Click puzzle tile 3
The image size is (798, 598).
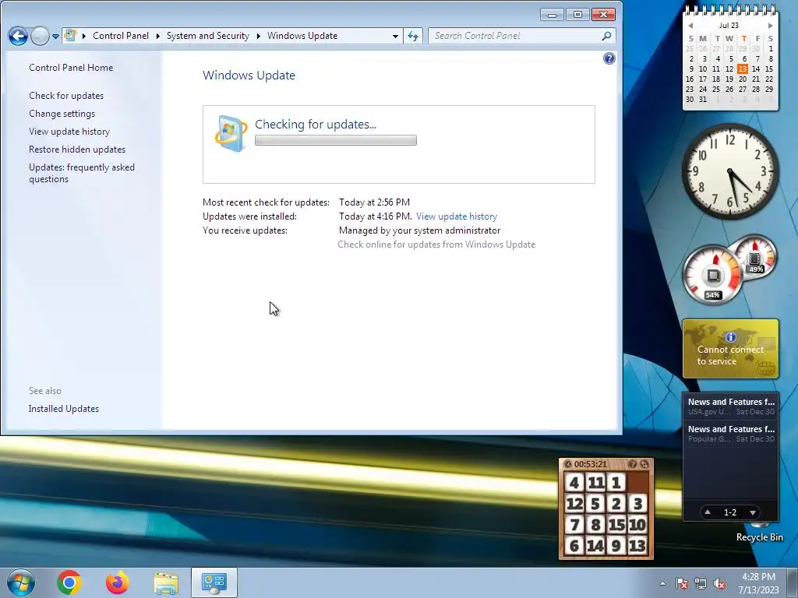tap(637, 504)
